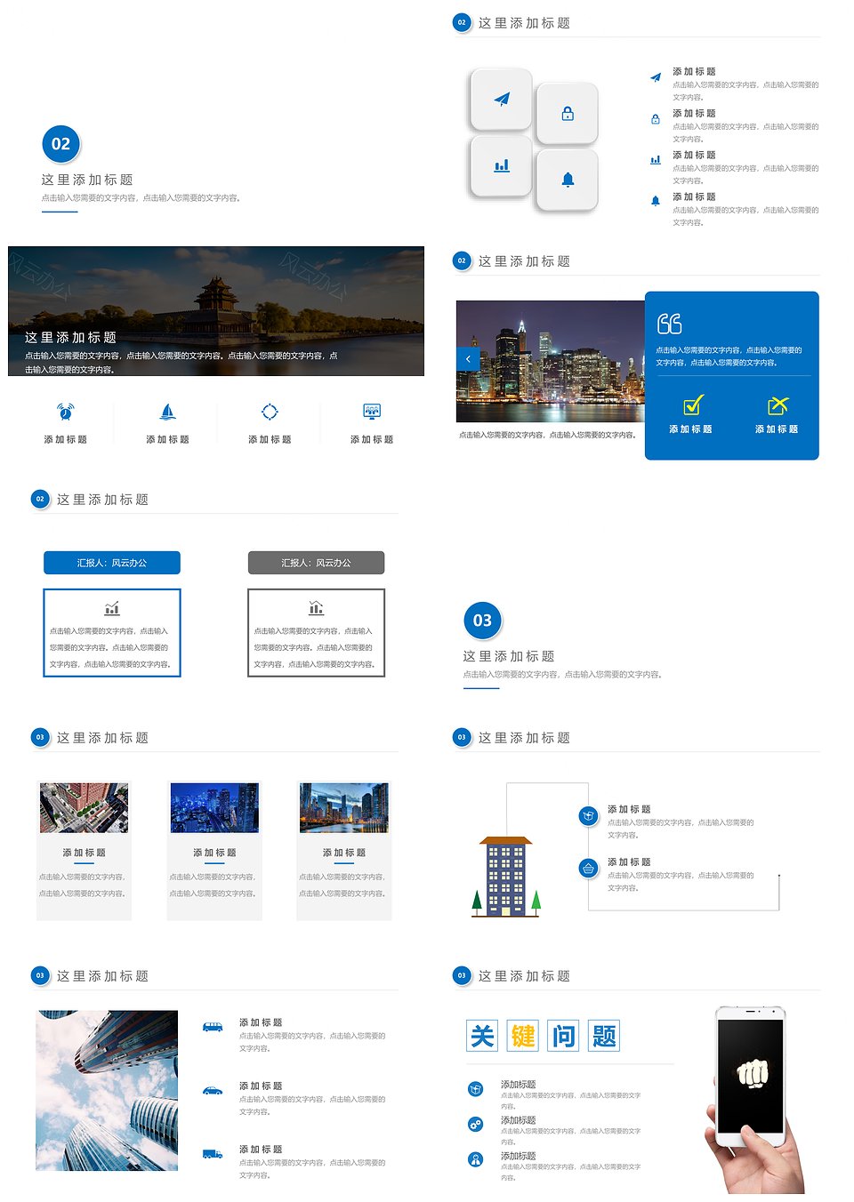Click the yellow crossed-out box icon
This screenshot has width=854, height=1202.
[x=777, y=405]
